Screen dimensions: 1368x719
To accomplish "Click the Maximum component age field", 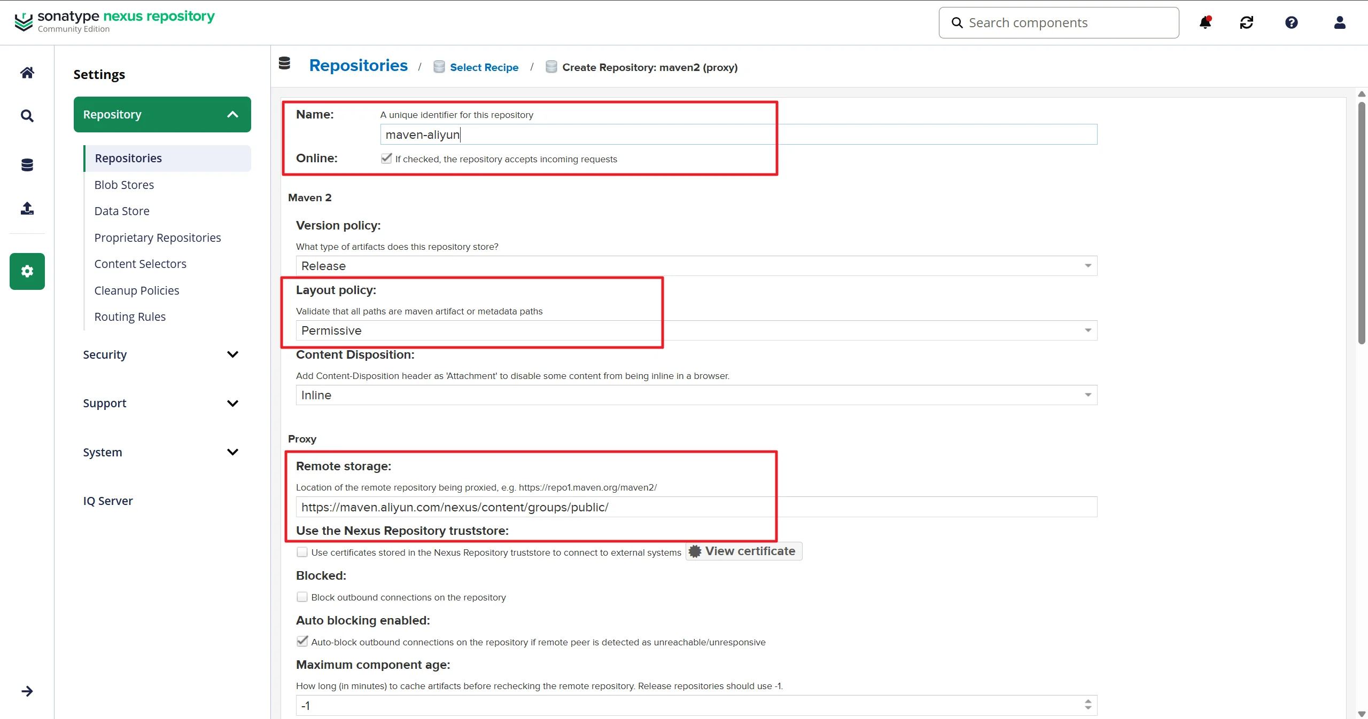I will [696, 706].
